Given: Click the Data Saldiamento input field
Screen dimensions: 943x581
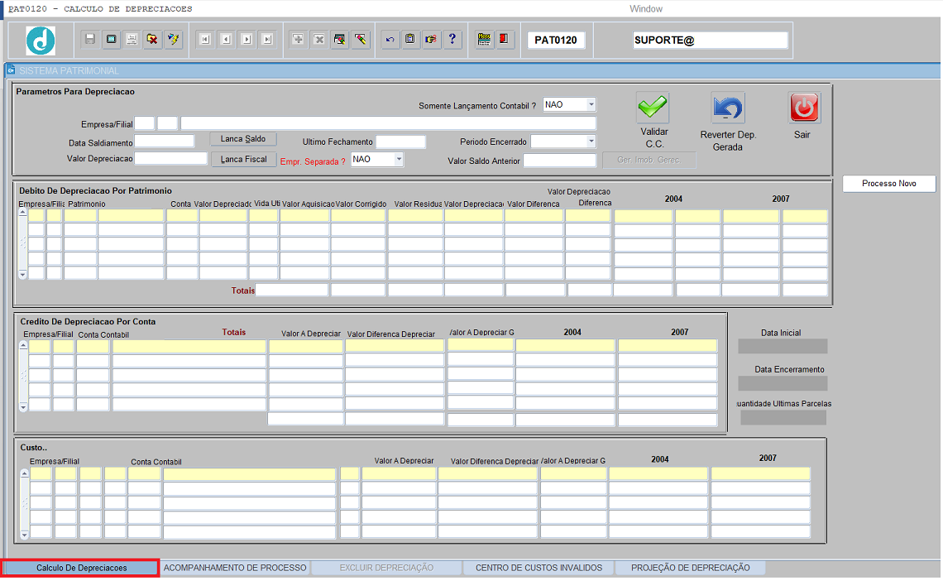Looking at the screenshot, I should [165, 142].
